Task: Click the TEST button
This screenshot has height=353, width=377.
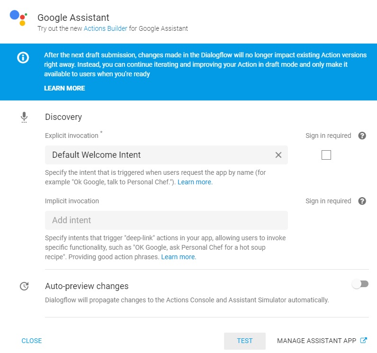Action: pos(244,341)
